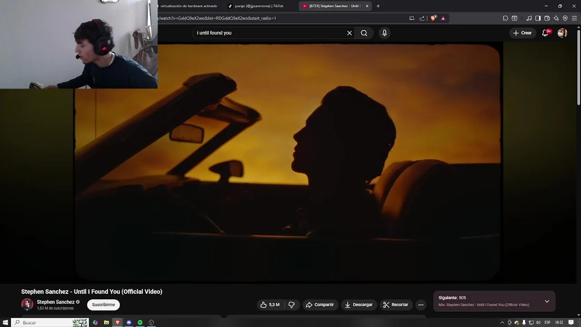Screen dimensions: 581x327
Task: Like the video with thumbs-up 5,3 M
Action: (x=270, y=305)
